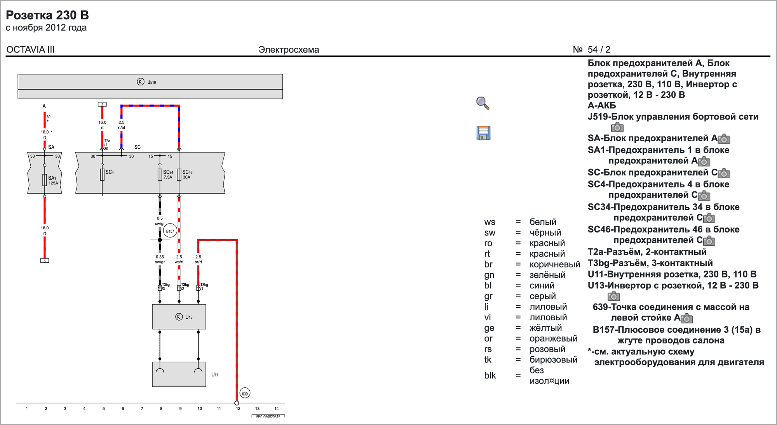Click 'T3bg-Разъём, 3-контактный' legend entry
Viewport: 777px width, 425px height.
tap(650, 263)
